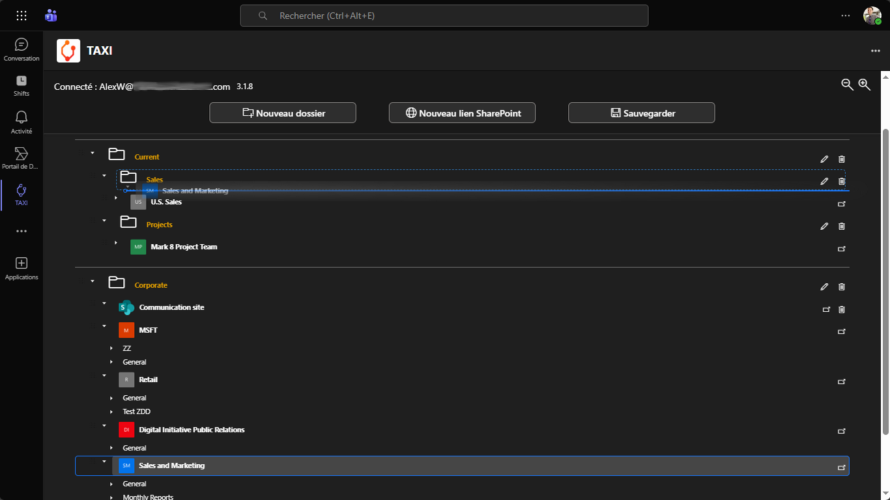Click the zoom in magnifier icon

(865, 85)
